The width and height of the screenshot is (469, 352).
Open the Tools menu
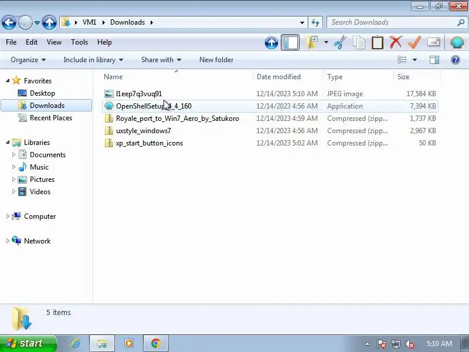(x=79, y=42)
